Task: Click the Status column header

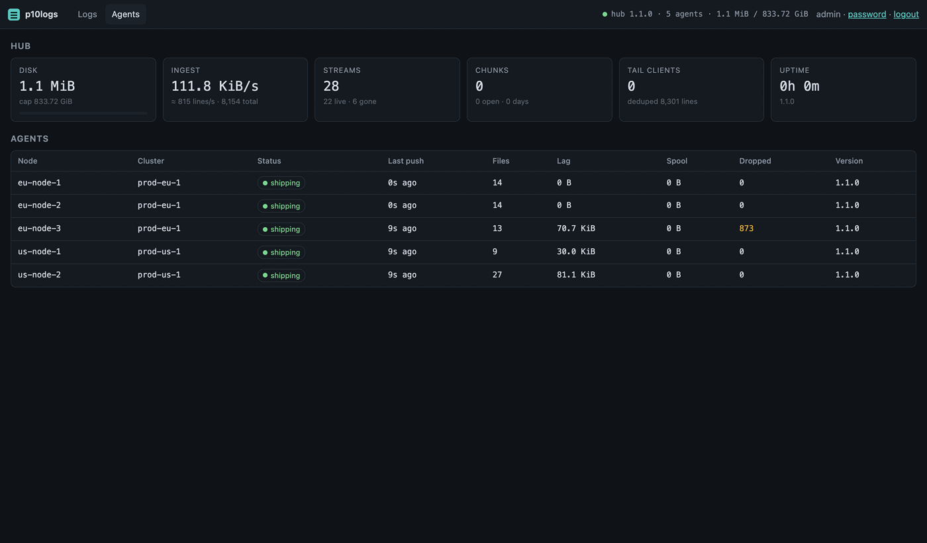Action: pos(269,161)
